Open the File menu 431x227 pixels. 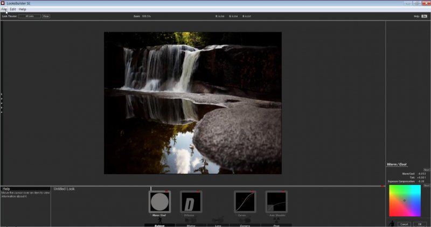tap(4, 9)
